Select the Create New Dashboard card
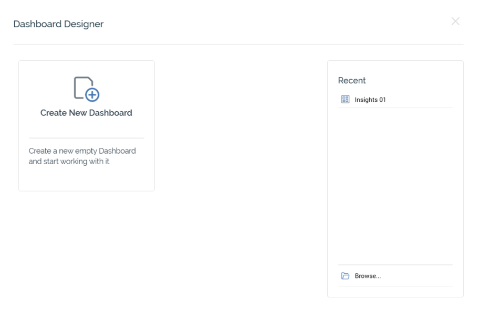Screen dimensions: 478x311 86,126
